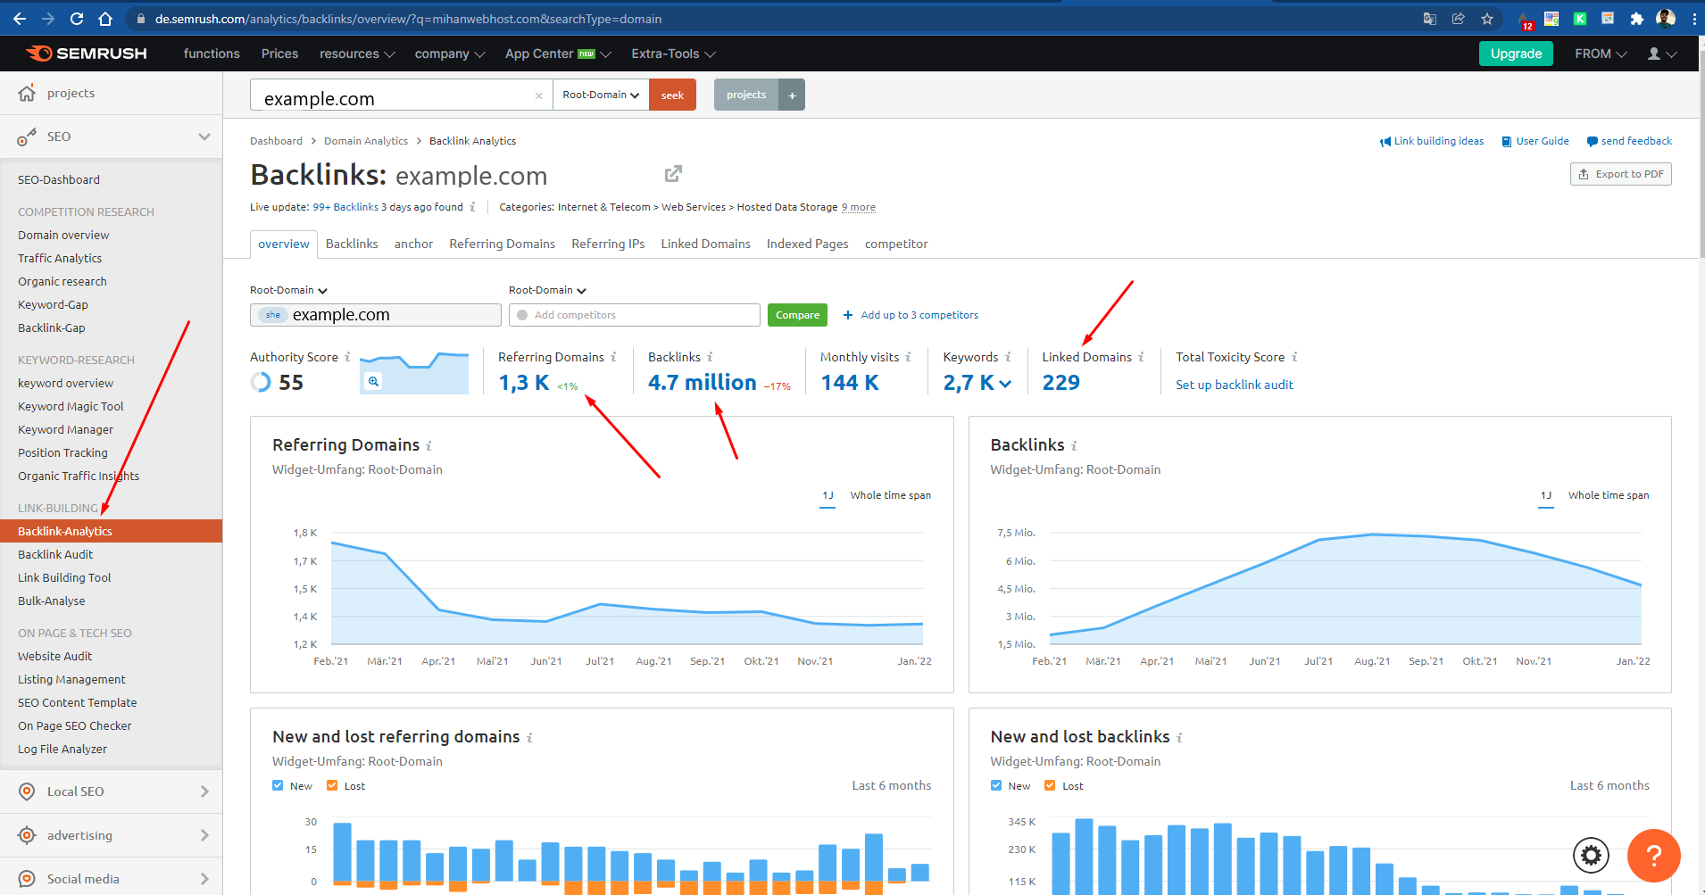
Task: Open the competitor tab
Action: (896, 244)
